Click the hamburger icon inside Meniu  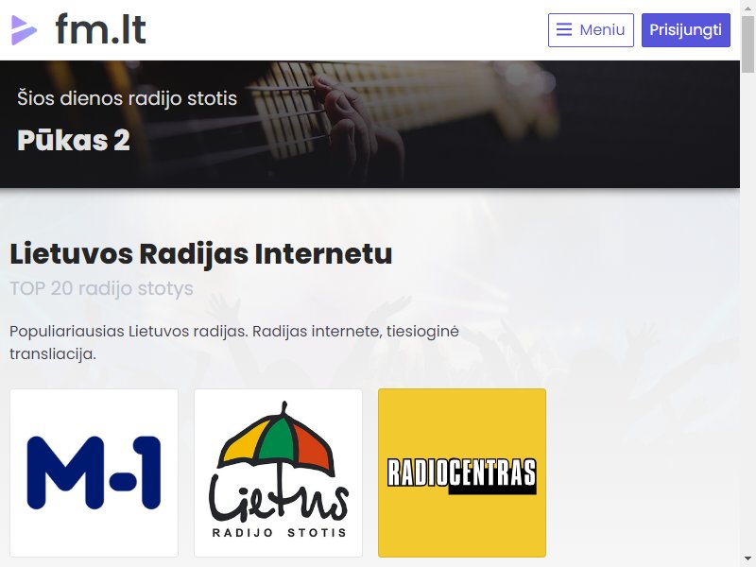pyautogui.click(x=564, y=30)
